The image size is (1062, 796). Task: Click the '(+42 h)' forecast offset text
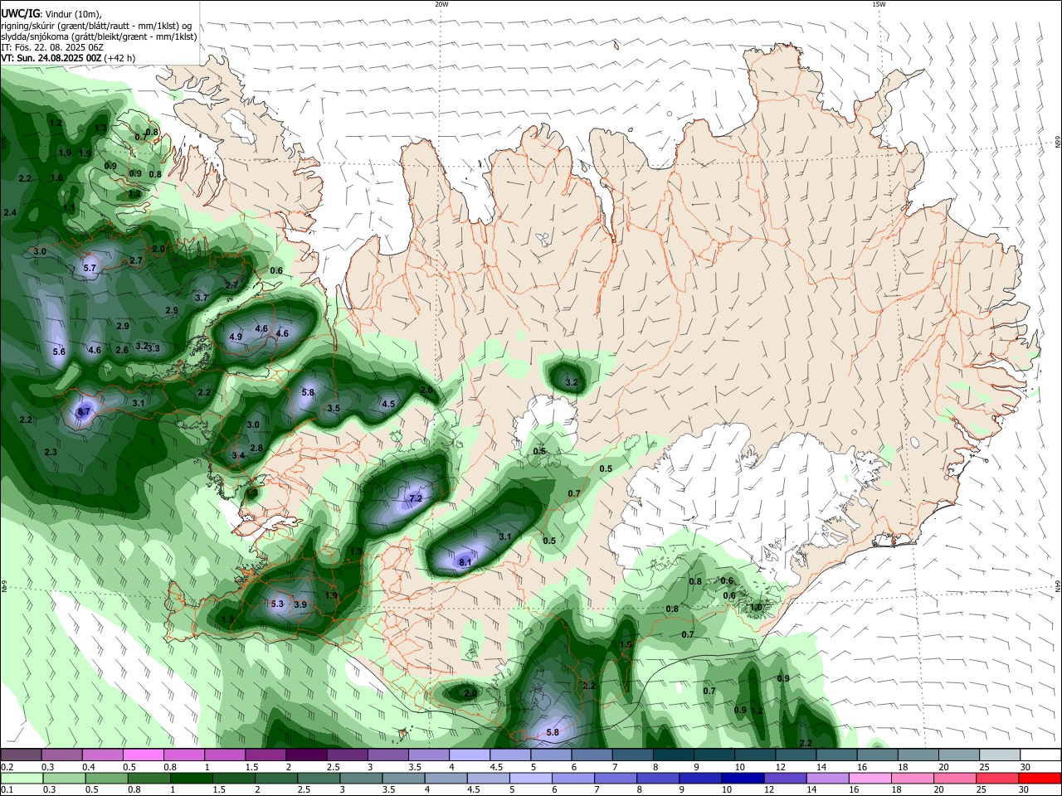(120, 58)
